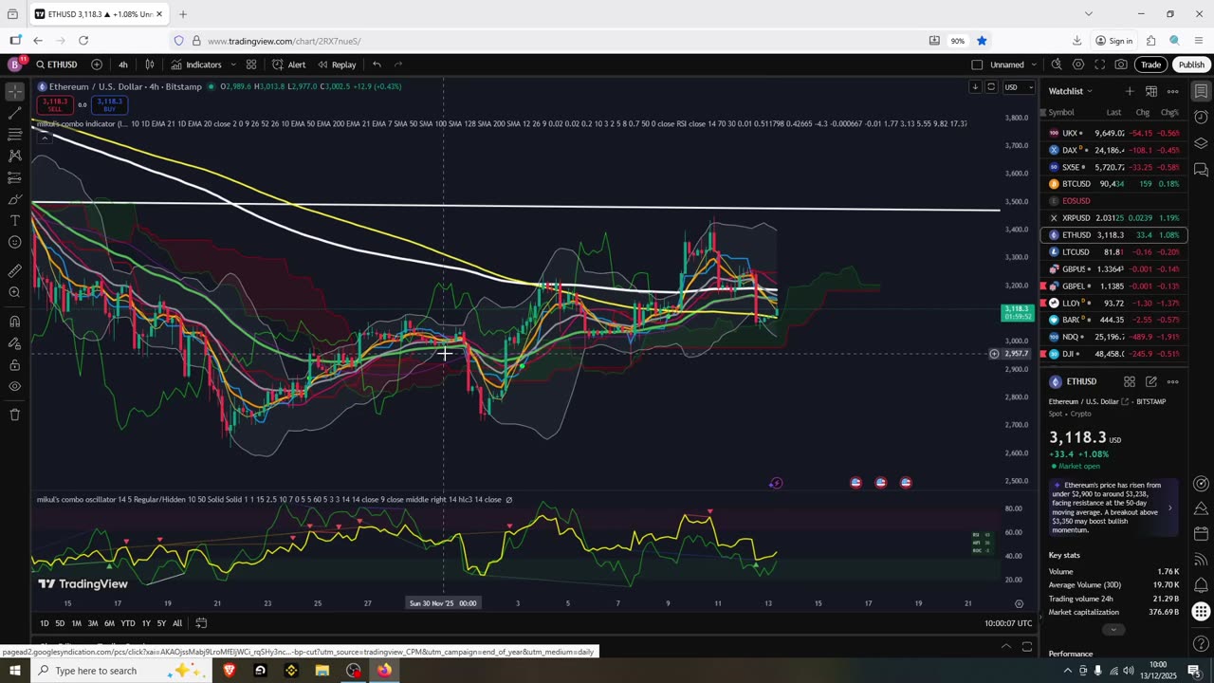The image size is (1214, 683).
Task: Open quick search magnifier icon
Action: click(1057, 65)
